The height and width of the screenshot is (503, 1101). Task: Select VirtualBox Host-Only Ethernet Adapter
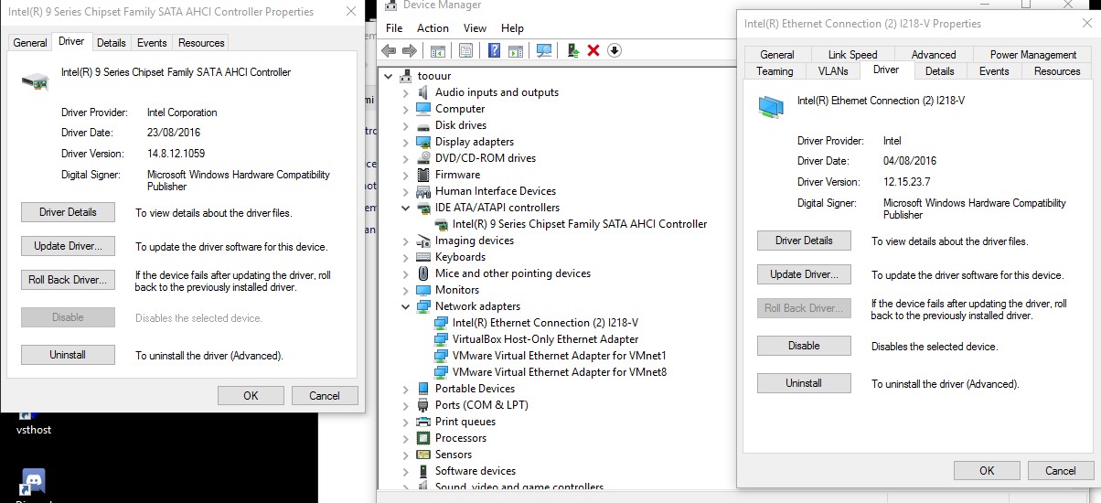point(545,339)
